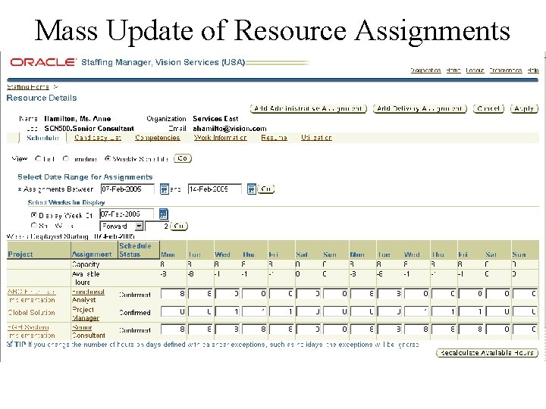Click Go beside the assignments date range
Image resolution: width=546 pixels, height=409 pixels.
click(x=265, y=189)
